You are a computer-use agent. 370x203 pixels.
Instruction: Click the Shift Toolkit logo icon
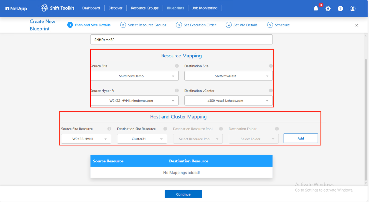pos(44,8)
